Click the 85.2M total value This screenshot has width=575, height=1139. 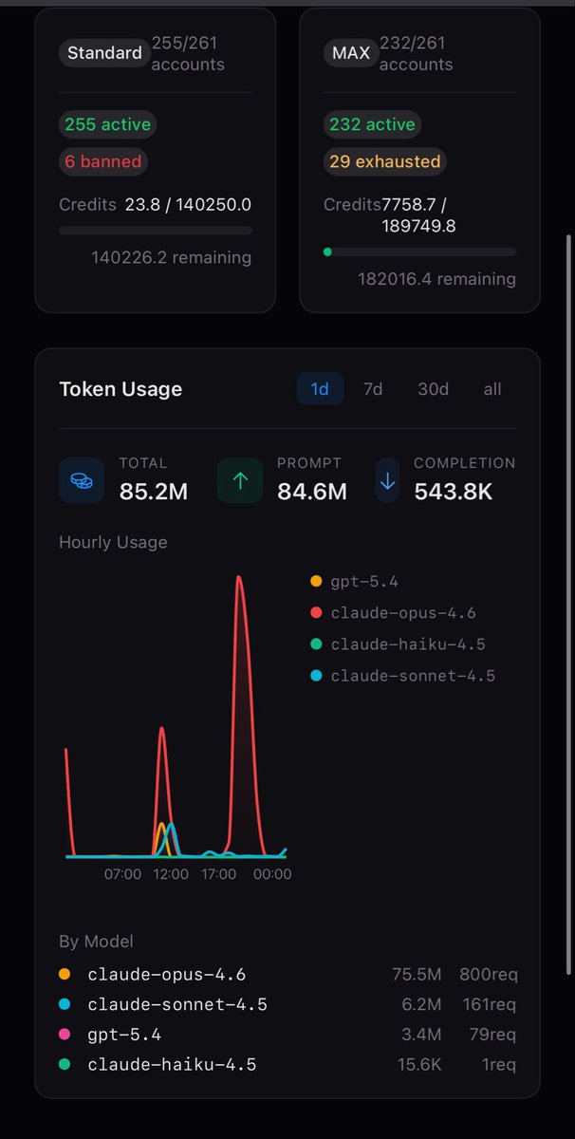[154, 491]
